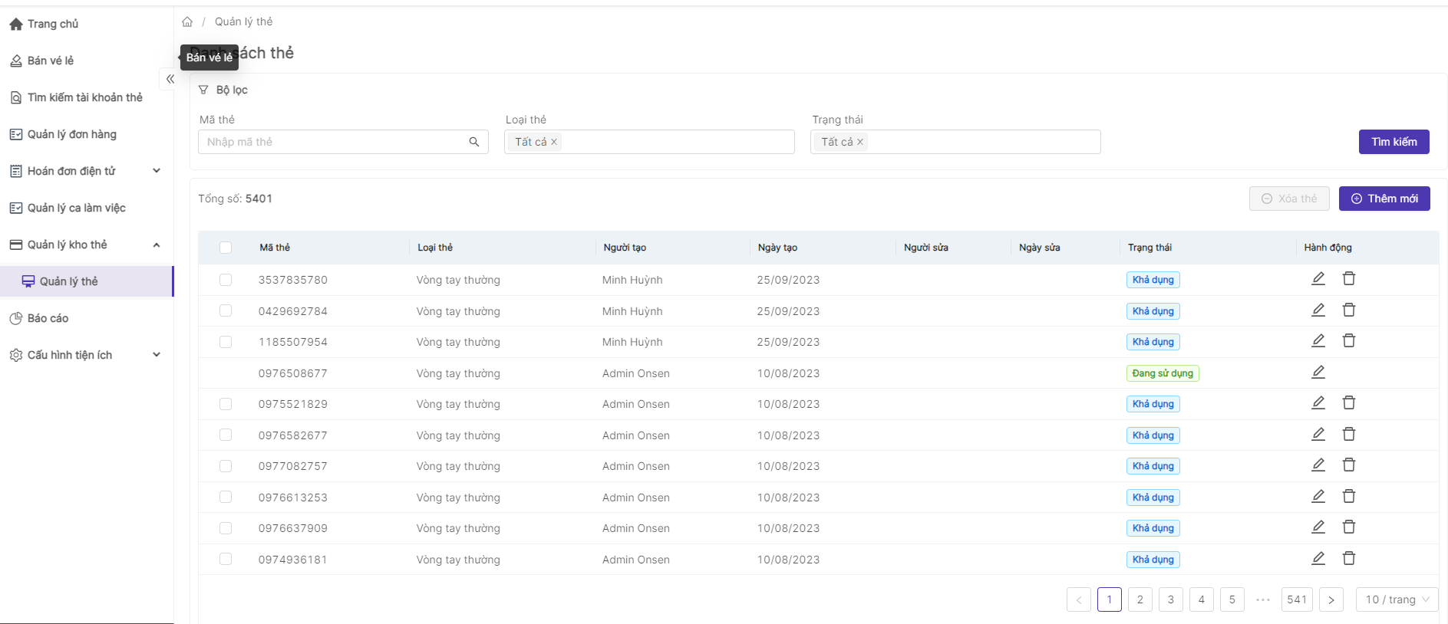
Task: Click the Thêm mới button
Action: (1384, 199)
